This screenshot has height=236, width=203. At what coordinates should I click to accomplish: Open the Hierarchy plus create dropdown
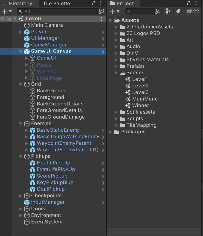7,11
